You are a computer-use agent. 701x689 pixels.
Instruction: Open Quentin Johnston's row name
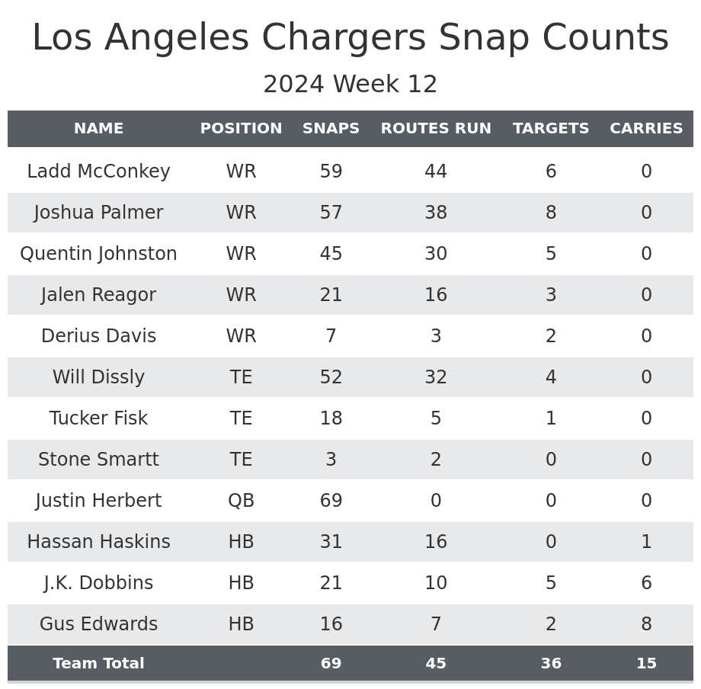pyautogui.click(x=98, y=254)
